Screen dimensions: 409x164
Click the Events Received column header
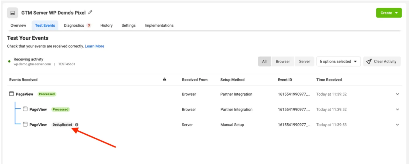[23, 80]
